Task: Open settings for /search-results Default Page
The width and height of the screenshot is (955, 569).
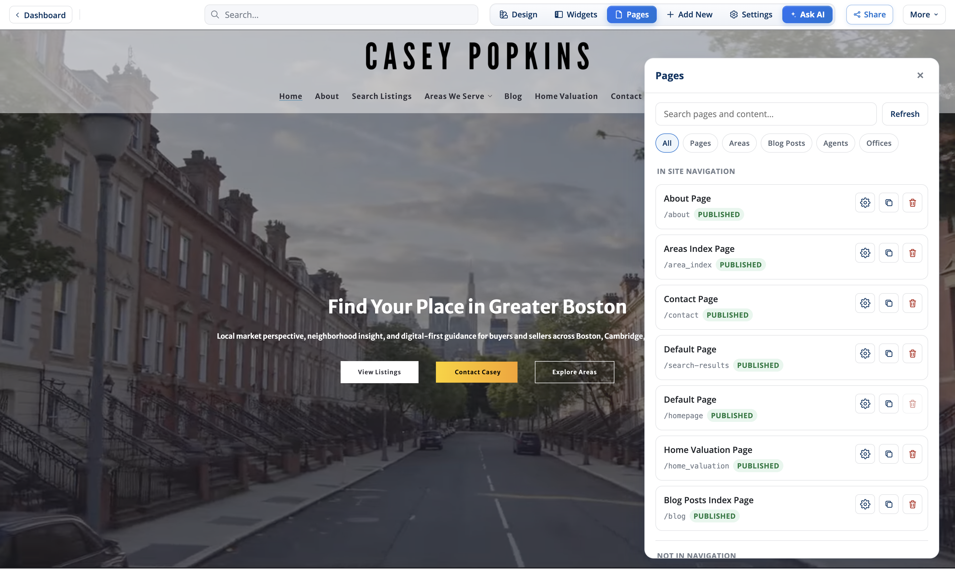Action: click(x=865, y=353)
